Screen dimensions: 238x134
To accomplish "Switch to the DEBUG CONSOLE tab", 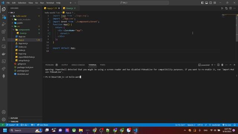I will point(78,65).
